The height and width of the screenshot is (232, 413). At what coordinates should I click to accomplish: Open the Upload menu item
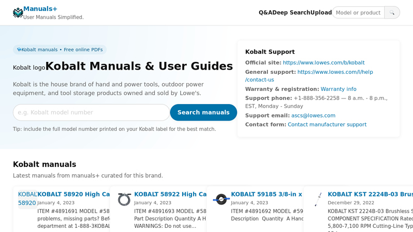321,12
